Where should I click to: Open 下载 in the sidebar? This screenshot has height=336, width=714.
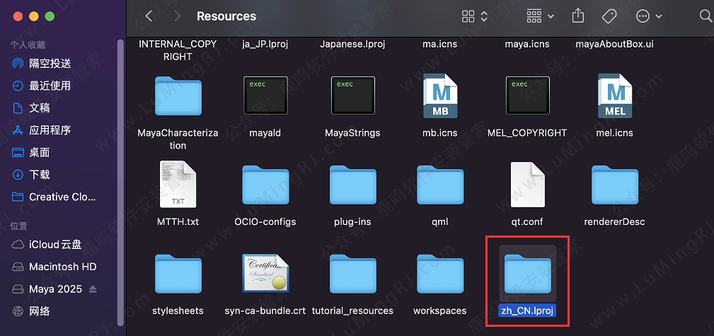pyautogui.click(x=39, y=175)
